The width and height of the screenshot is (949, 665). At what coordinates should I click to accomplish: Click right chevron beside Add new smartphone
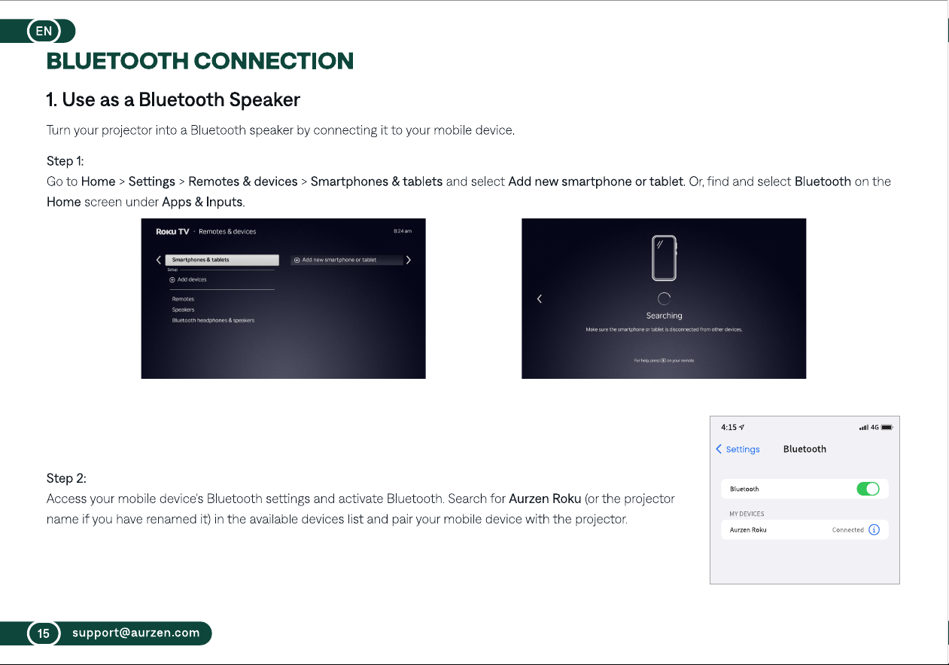(x=409, y=260)
